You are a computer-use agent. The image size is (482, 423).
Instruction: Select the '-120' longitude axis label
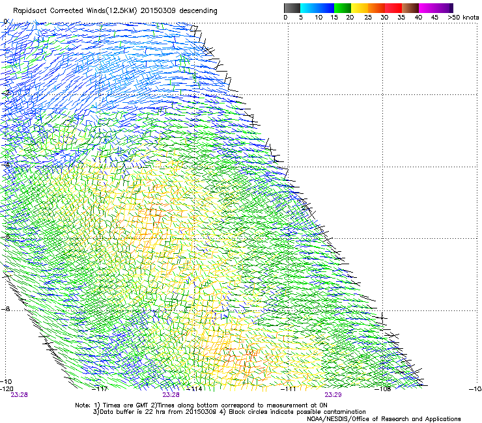(7, 389)
